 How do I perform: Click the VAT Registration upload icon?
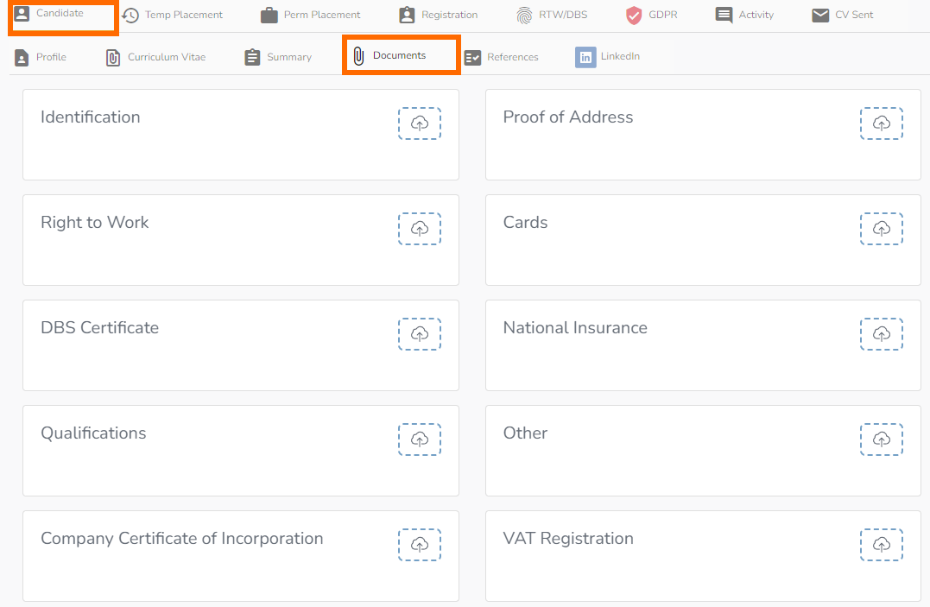881,545
